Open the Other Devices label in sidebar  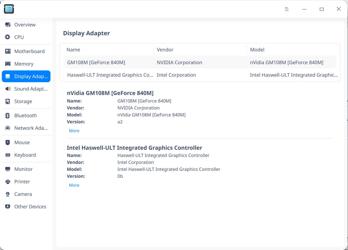(30, 207)
